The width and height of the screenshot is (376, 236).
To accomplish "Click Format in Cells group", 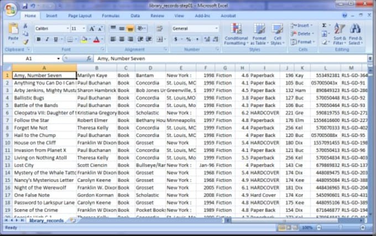I will click(302, 42).
